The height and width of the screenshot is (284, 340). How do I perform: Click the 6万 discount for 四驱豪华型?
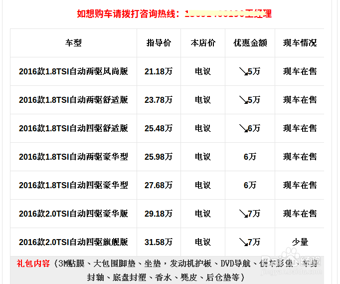[250, 185]
